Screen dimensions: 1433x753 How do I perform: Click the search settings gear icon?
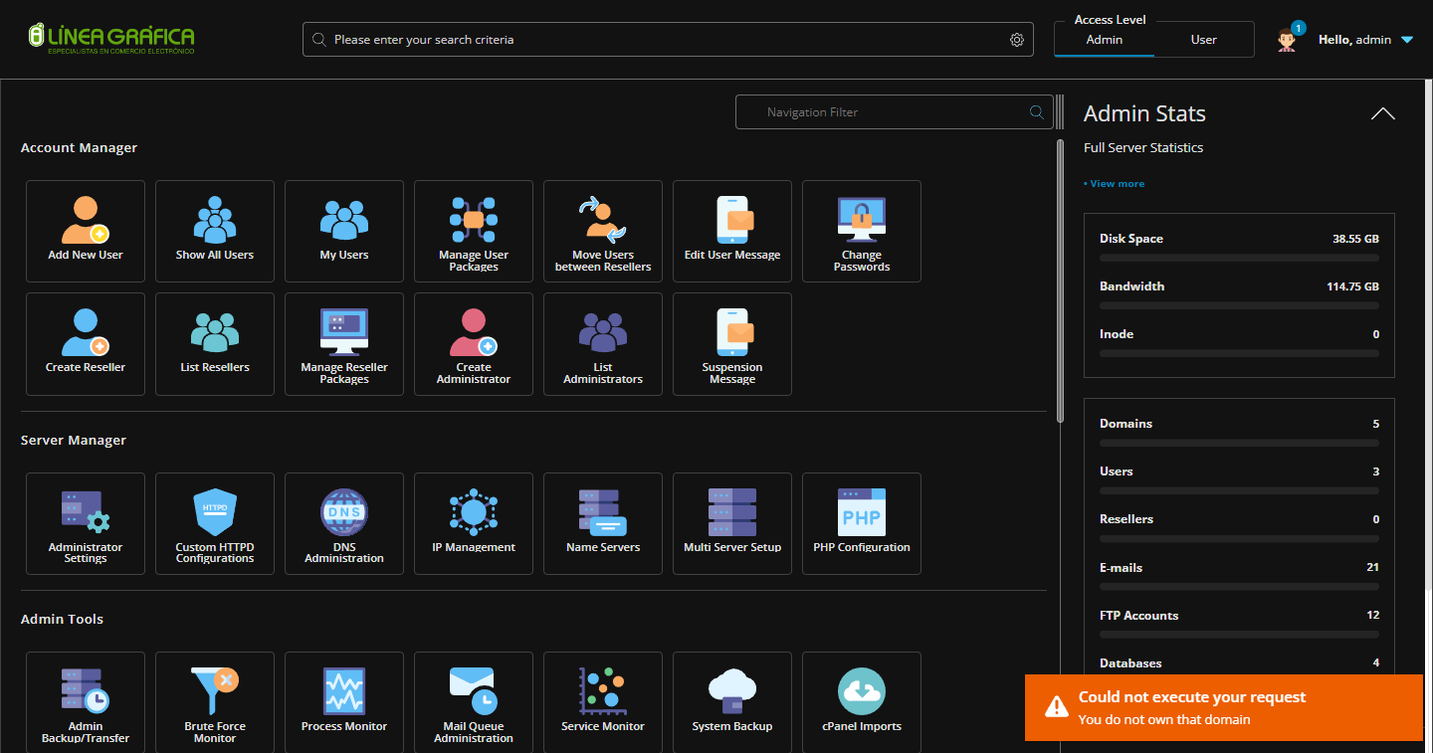[x=1016, y=40]
